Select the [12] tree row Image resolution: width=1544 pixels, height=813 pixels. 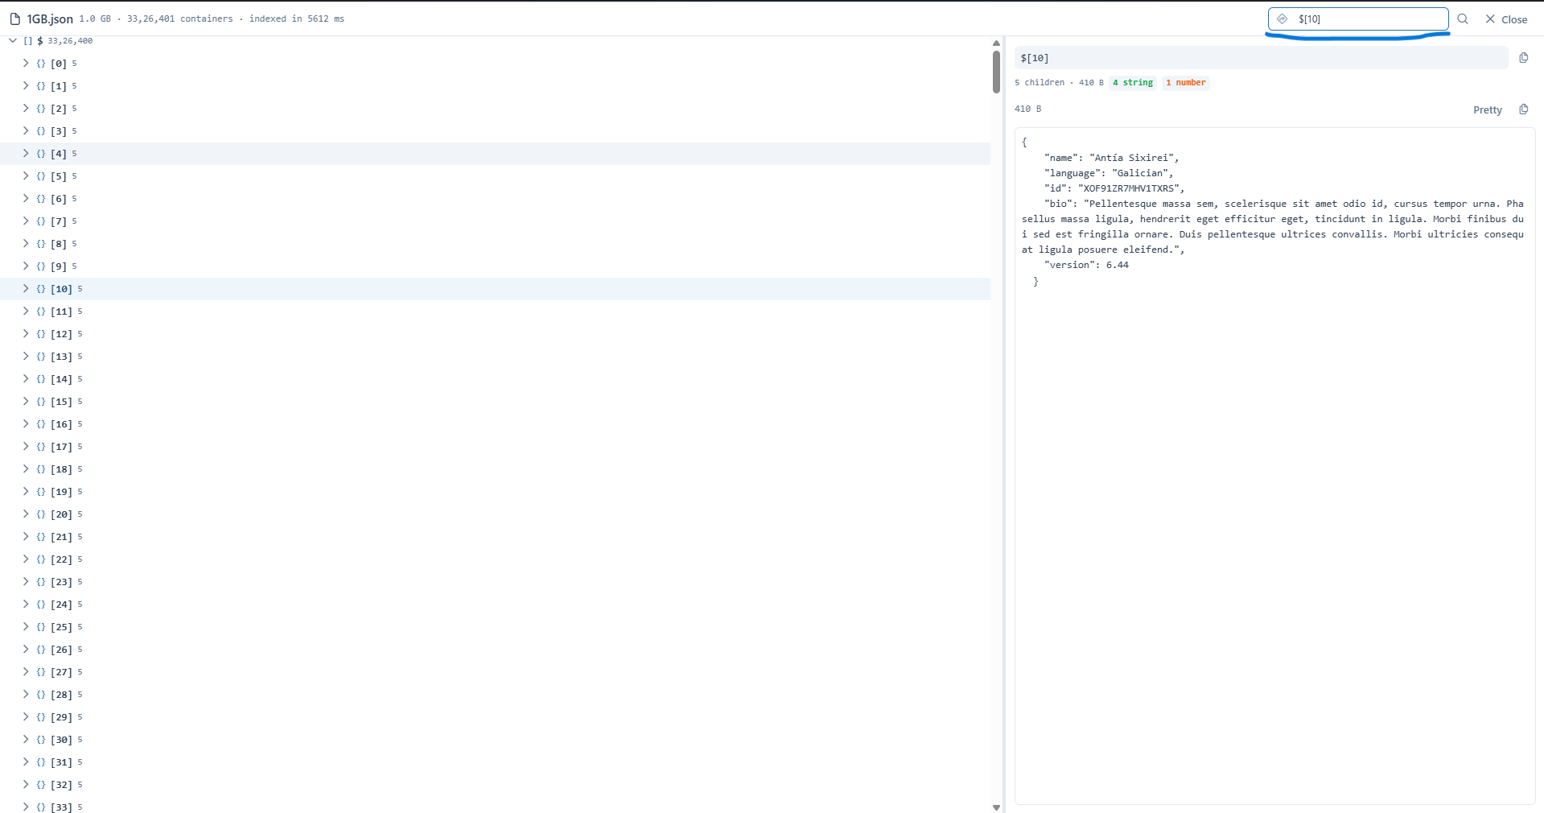(495, 334)
